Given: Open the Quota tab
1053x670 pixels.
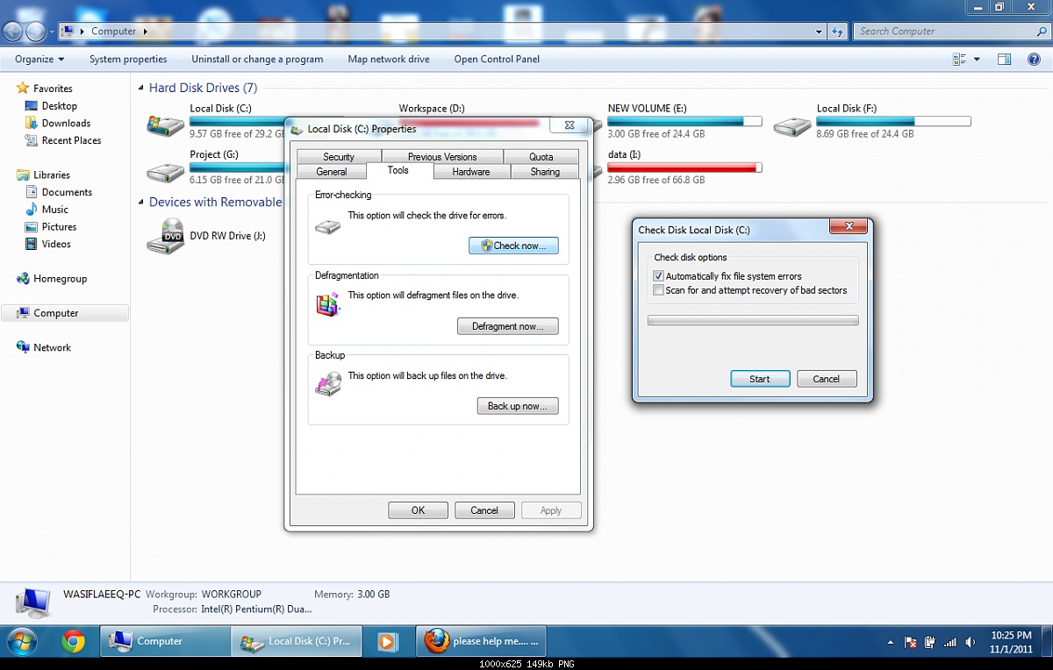Looking at the screenshot, I should point(541,157).
